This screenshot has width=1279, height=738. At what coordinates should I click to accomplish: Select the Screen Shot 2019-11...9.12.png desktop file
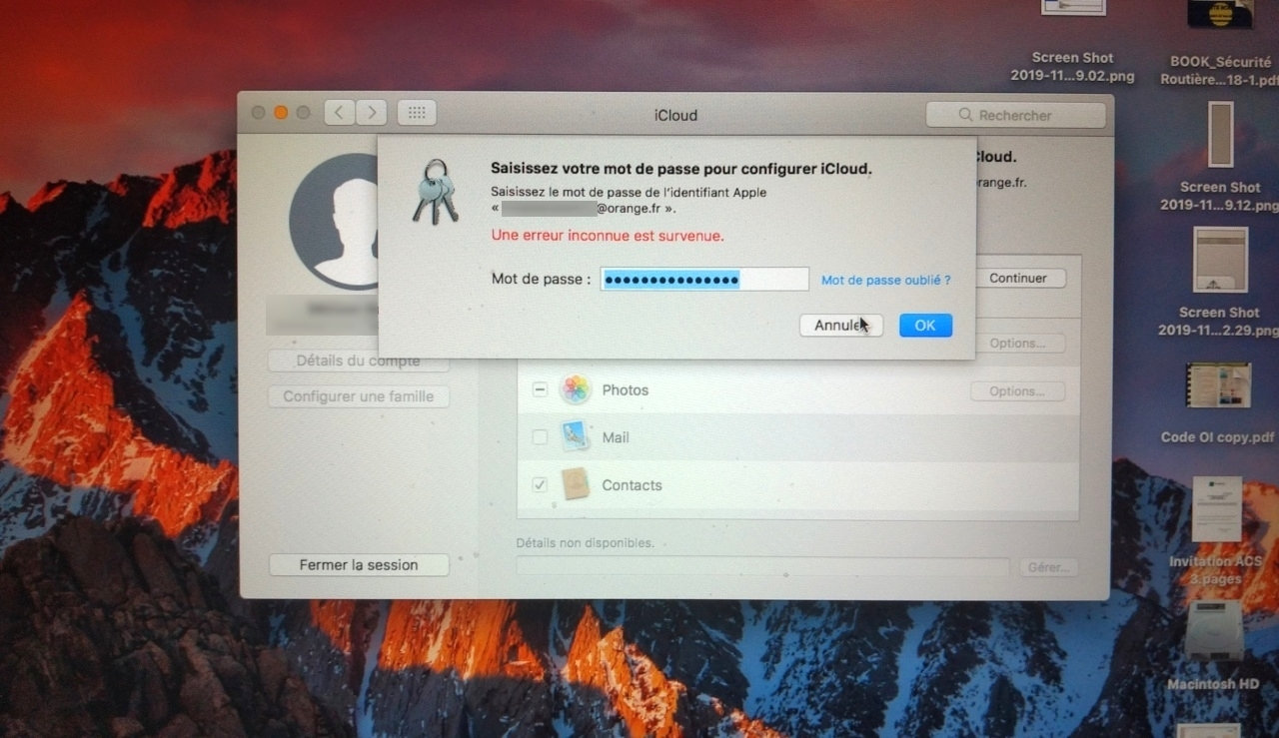tap(1220, 156)
